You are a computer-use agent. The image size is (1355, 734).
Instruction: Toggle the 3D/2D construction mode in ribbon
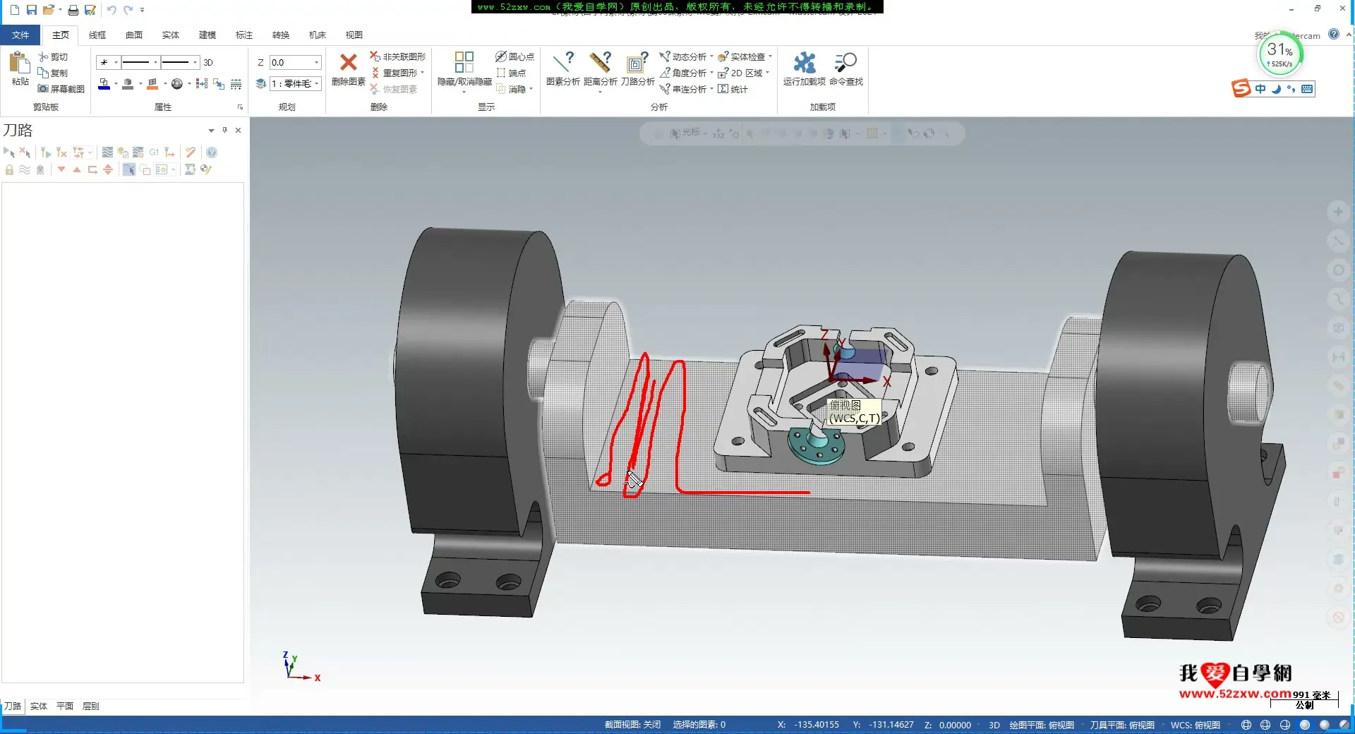208,63
